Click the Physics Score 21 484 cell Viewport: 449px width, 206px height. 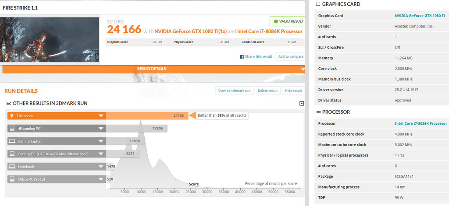pos(206,42)
